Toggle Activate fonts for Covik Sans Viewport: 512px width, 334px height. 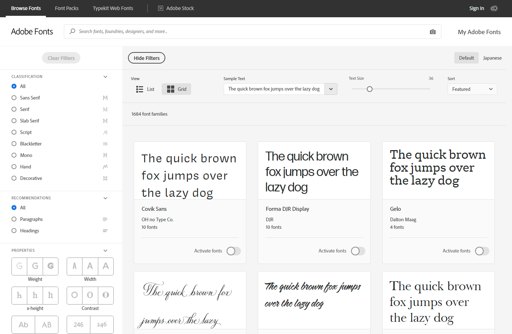tap(233, 251)
